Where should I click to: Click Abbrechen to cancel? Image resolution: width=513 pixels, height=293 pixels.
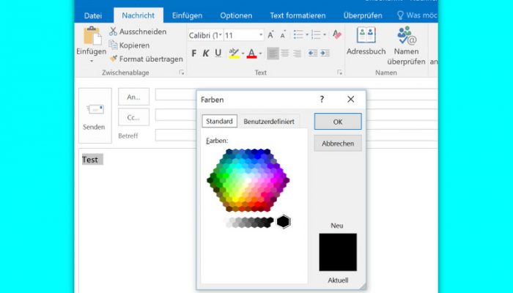(x=338, y=144)
